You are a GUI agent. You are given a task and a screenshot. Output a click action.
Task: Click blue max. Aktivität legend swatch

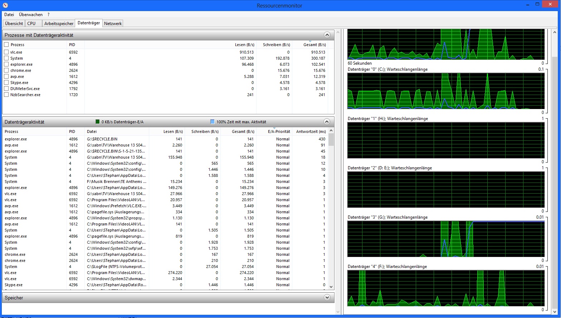[x=213, y=122]
